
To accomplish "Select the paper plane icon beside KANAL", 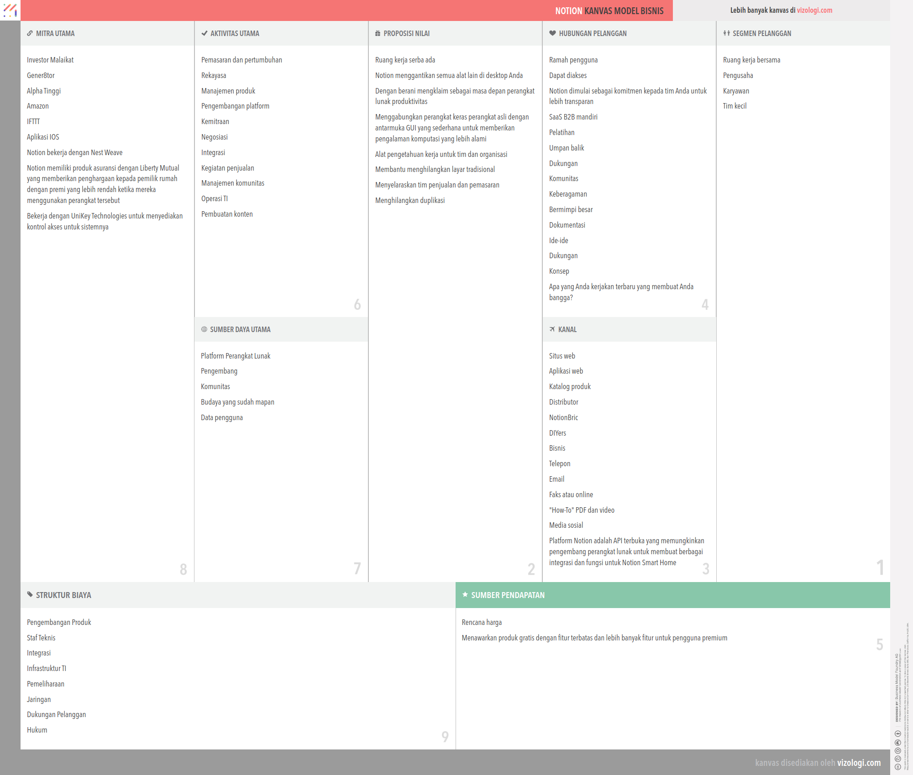I will coord(552,329).
